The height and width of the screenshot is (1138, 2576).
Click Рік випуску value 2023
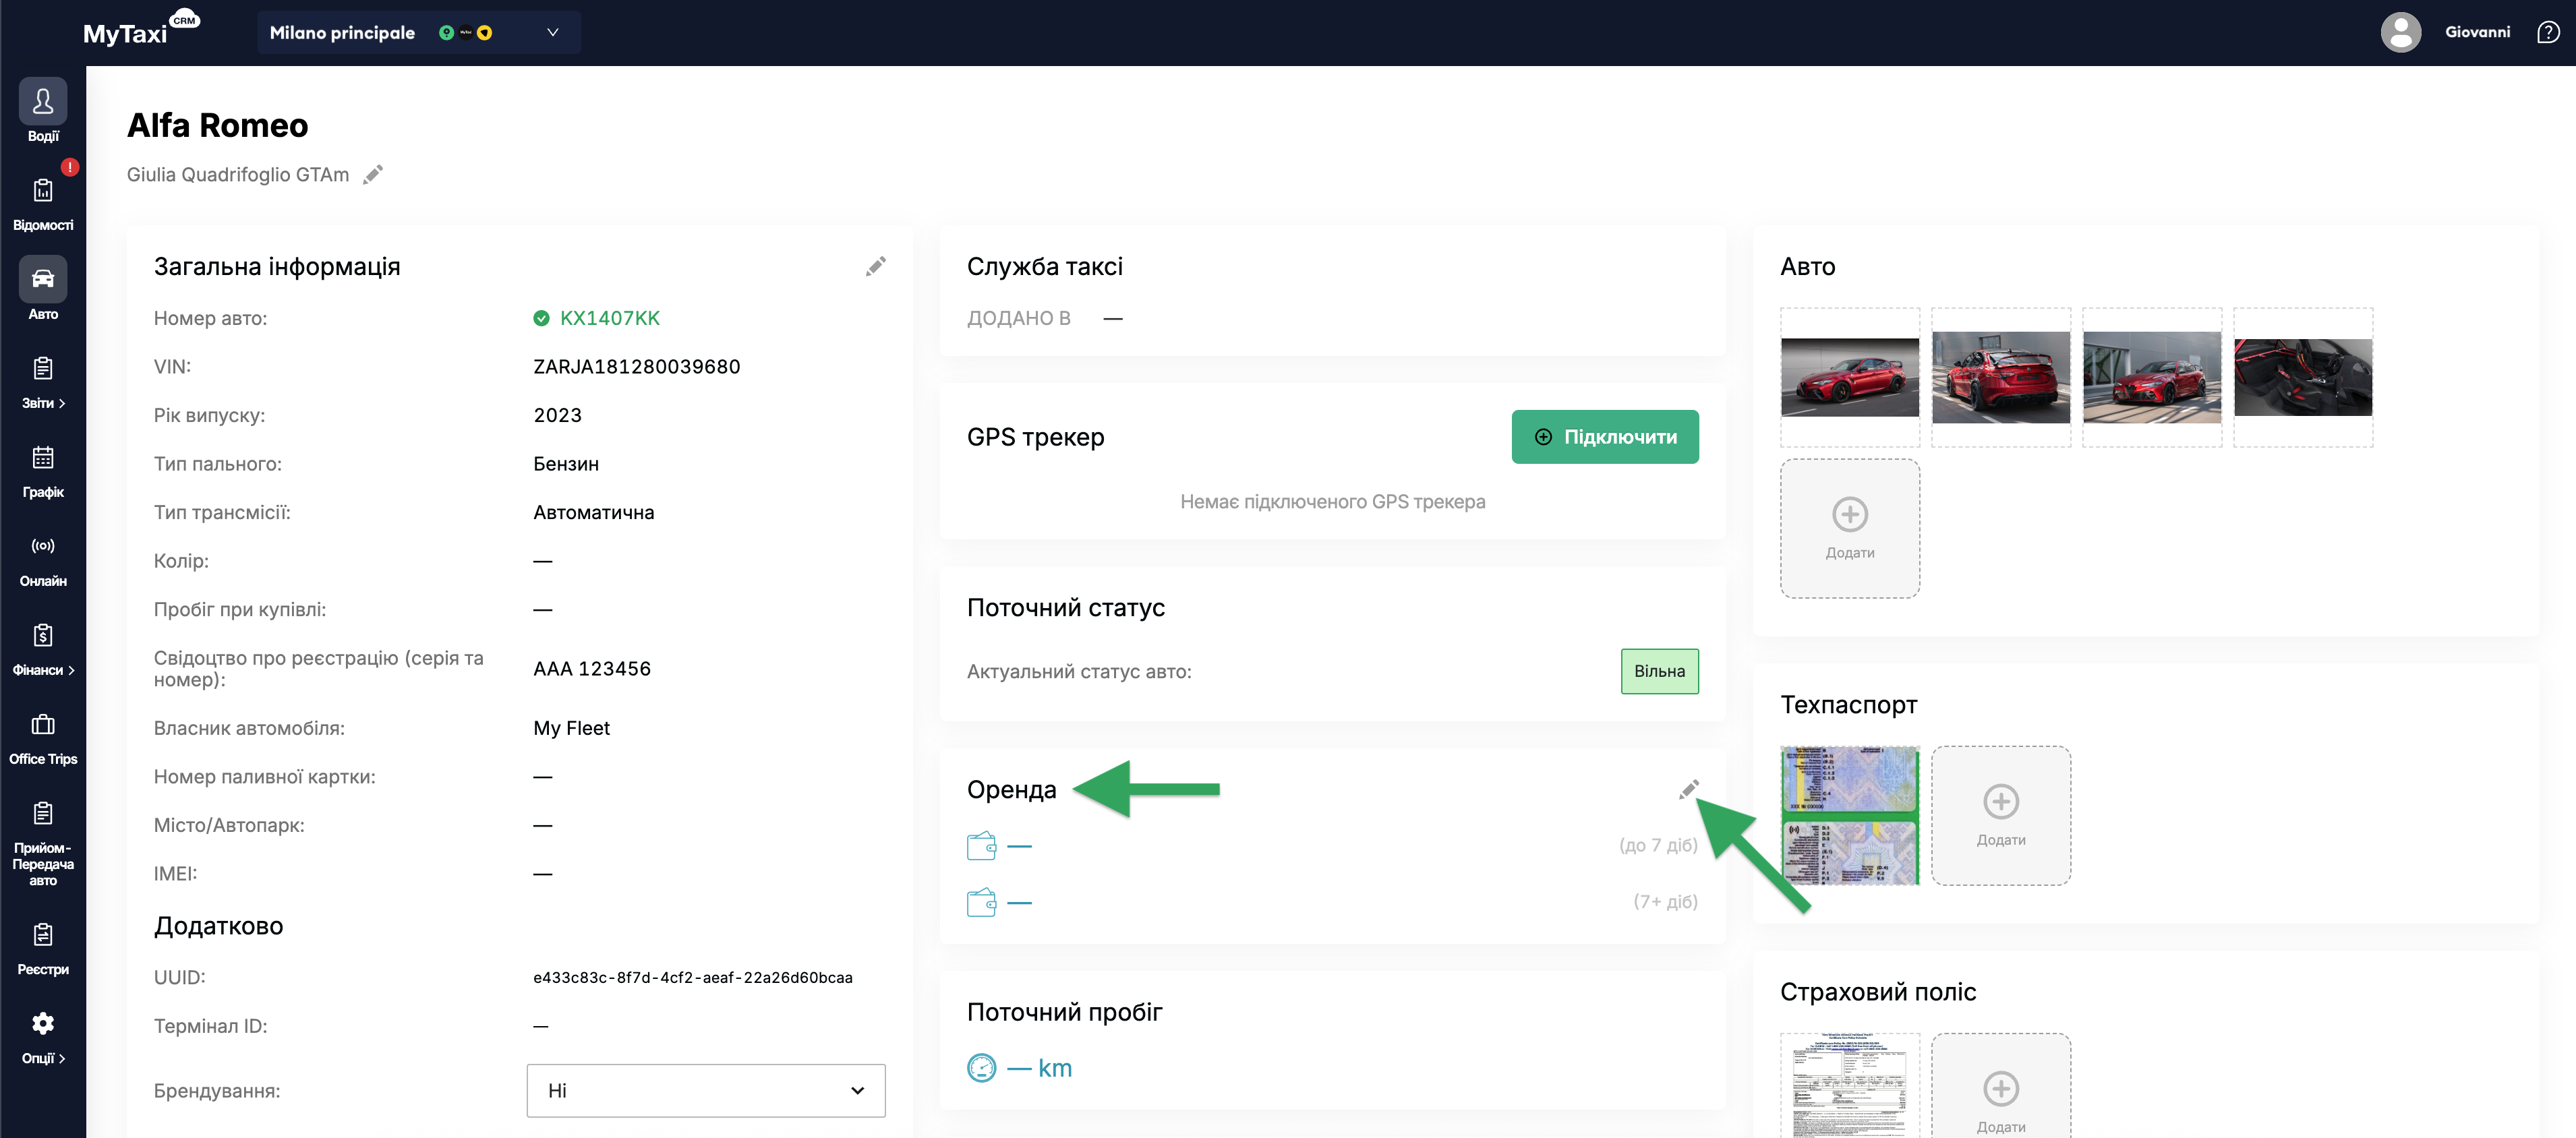pyautogui.click(x=557, y=415)
